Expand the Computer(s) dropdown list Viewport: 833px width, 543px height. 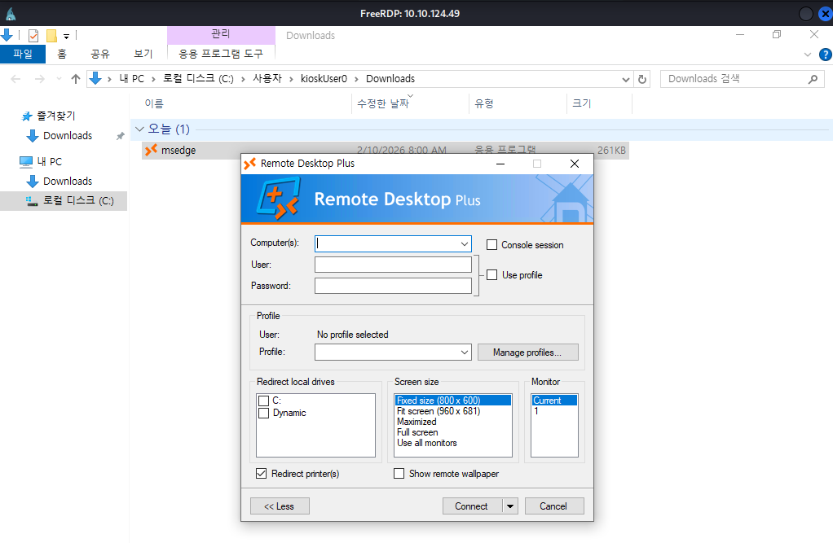(x=464, y=243)
